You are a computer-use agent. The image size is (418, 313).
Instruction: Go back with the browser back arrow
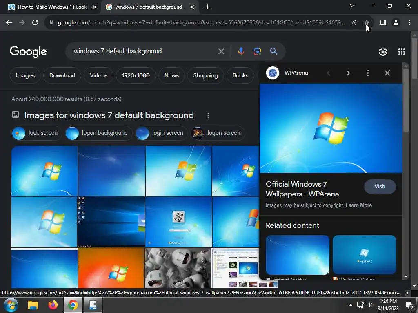pyautogui.click(x=9, y=23)
